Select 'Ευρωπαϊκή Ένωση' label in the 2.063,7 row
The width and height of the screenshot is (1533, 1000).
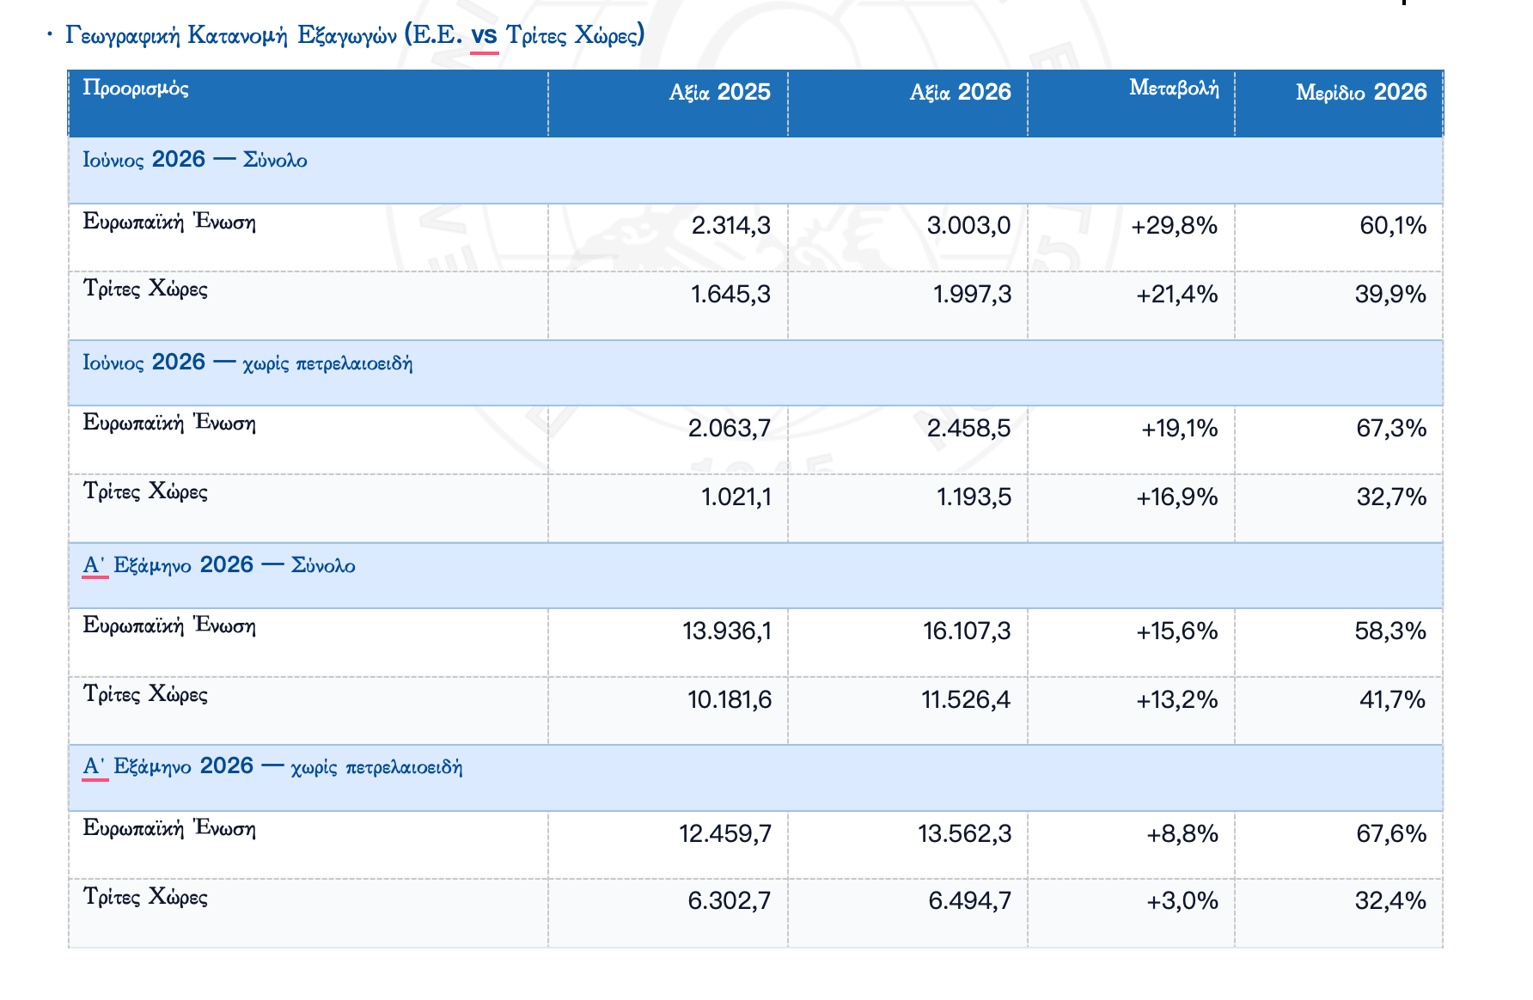coord(169,423)
